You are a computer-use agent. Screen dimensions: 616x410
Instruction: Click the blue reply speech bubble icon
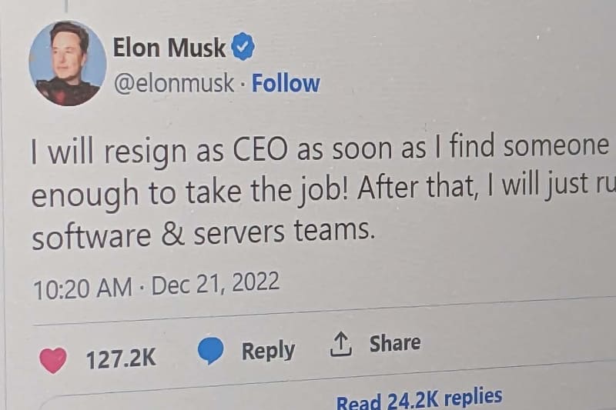coord(211,352)
